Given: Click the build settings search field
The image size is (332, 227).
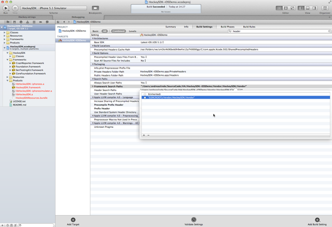Looking at the screenshot, I should 279,31.
